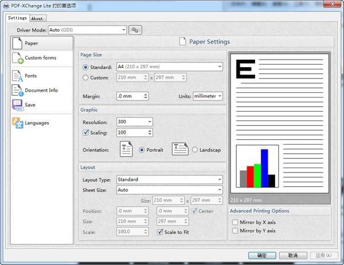Expand the Driver Mode dropdown
The width and height of the screenshot is (344, 265).
pyautogui.click(x=123, y=30)
